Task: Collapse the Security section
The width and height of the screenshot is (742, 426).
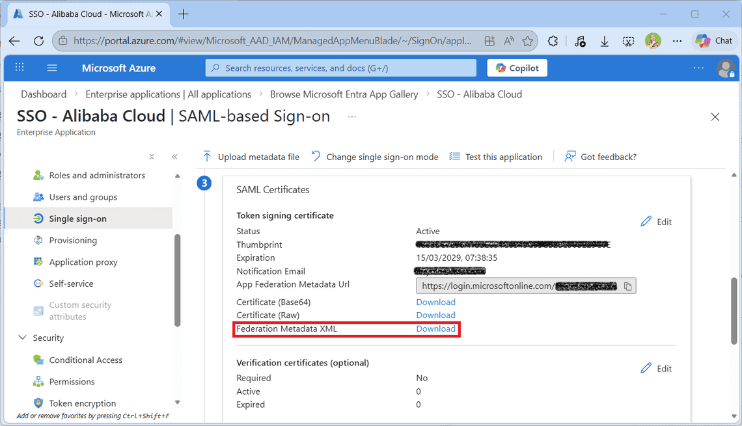Action: [x=23, y=338]
